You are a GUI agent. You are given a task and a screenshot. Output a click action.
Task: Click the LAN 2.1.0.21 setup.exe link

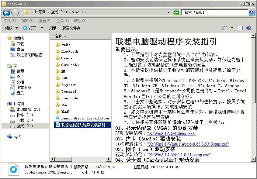179,155
